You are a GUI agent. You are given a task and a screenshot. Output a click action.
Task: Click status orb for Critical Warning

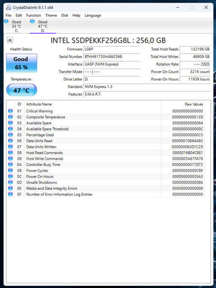11,111
